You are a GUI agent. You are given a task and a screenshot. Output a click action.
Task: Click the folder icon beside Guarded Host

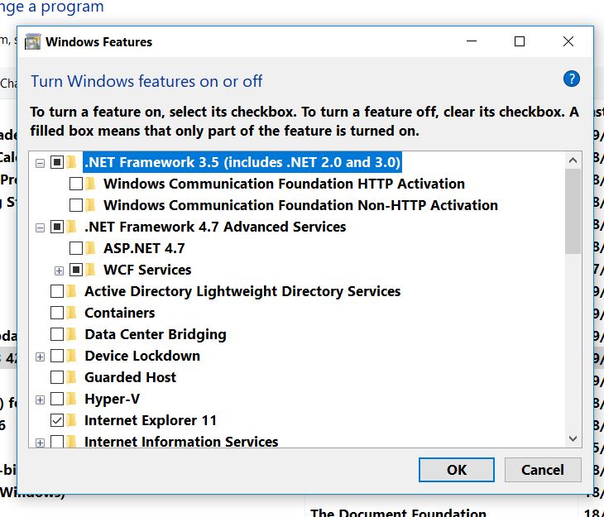tap(71, 377)
